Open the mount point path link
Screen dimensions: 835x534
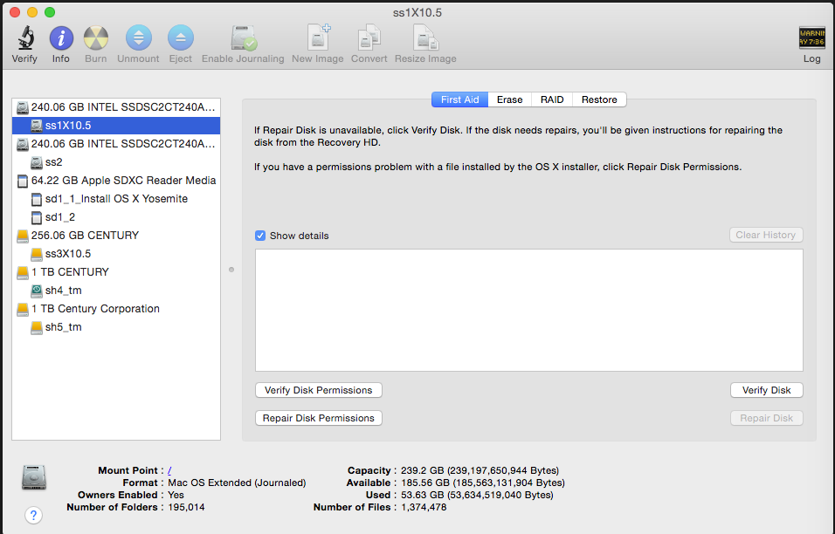(169, 470)
